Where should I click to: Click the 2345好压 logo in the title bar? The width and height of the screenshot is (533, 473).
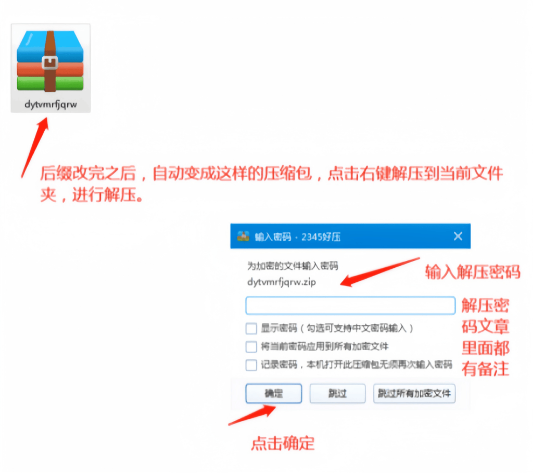244,235
